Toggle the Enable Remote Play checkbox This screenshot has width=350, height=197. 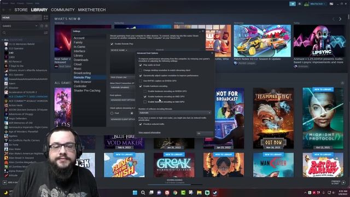pyautogui.click(x=112, y=44)
